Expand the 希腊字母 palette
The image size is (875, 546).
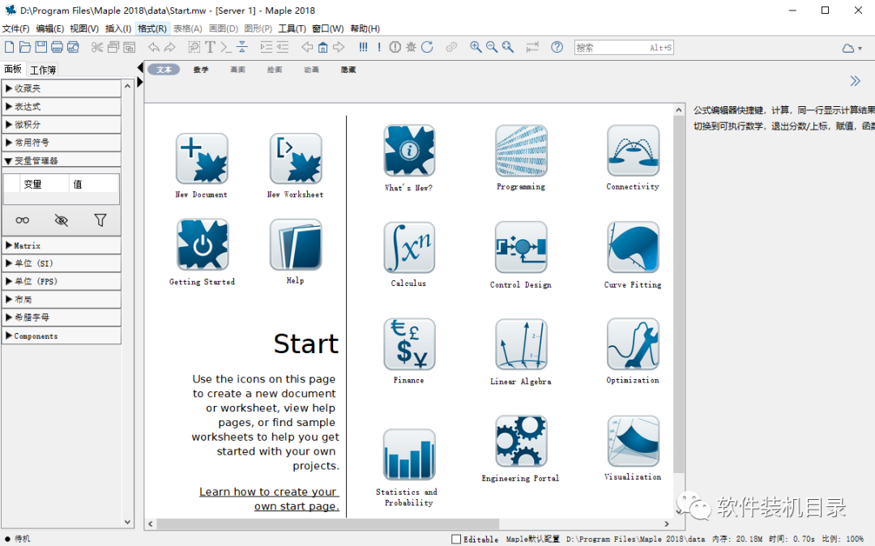tap(62, 318)
